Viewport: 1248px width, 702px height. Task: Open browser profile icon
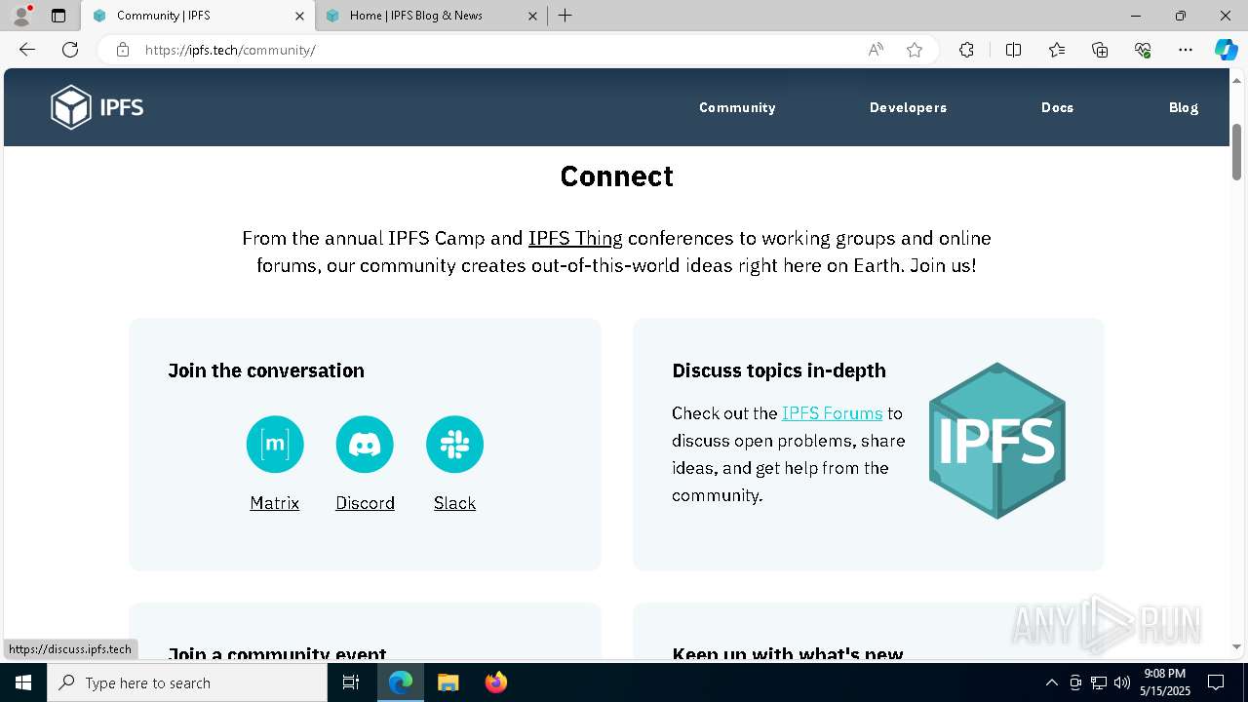click(x=21, y=16)
